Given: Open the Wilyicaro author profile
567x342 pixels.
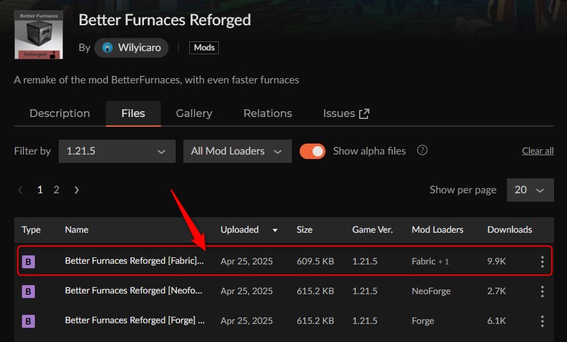Looking at the screenshot, I should tap(131, 48).
